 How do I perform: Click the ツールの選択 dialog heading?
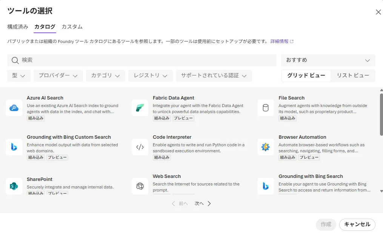pyautogui.click(x=30, y=11)
